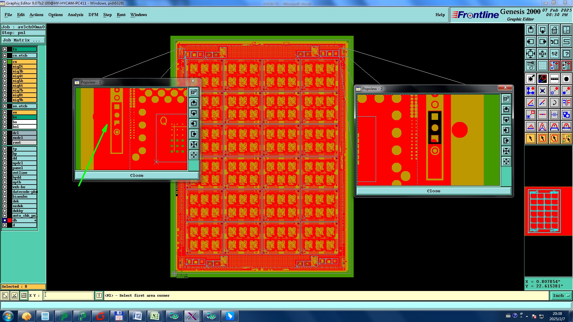The height and width of the screenshot is (322, 573).
Task: Choose the rectangle selection arrow tool
Action: [542, 138]
